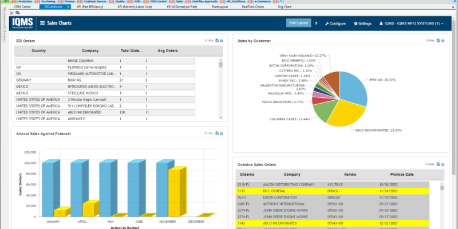The image size is (458, 229).
Task: Open the Configure wrench option
Action: click(x=335, y=23)
